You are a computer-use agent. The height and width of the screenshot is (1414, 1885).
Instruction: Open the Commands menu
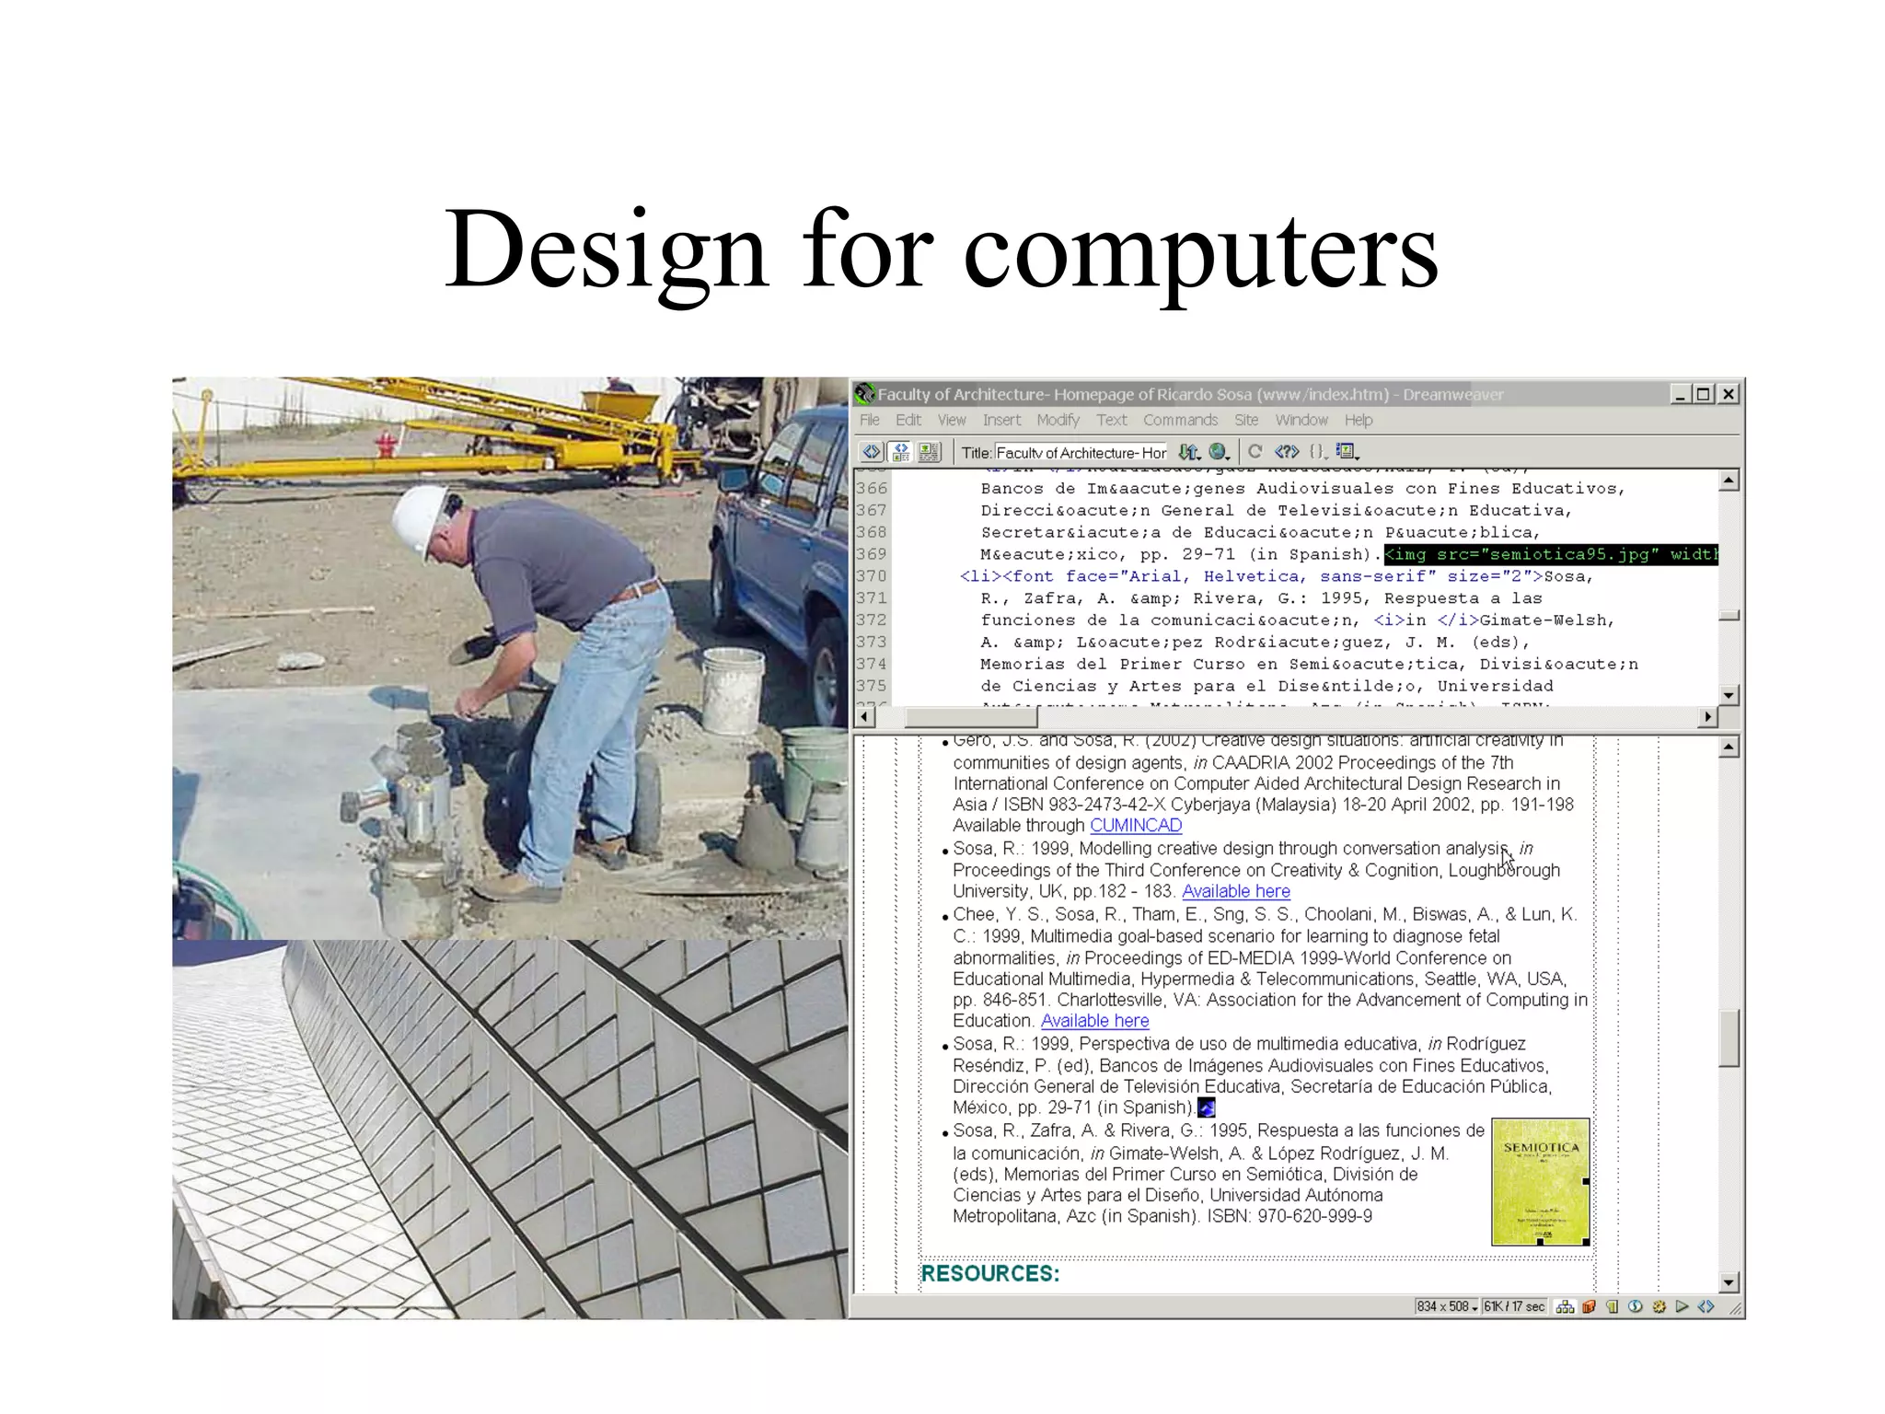[1181, 420]
